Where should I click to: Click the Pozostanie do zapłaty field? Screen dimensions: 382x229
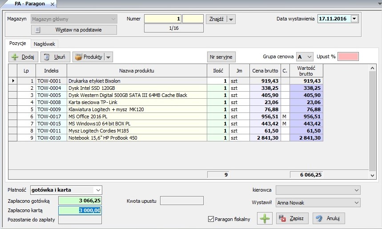coord(80,220)
